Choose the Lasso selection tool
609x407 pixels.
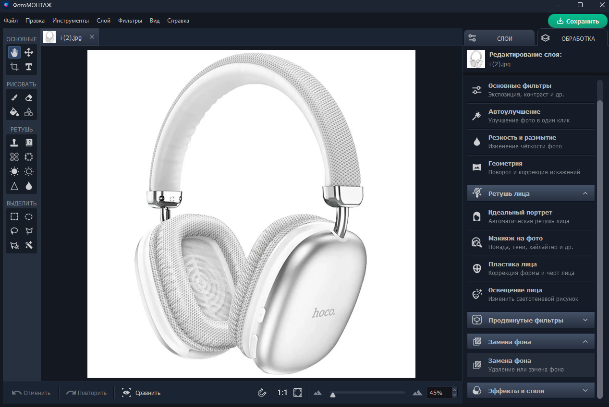click(x=14, y=231)
